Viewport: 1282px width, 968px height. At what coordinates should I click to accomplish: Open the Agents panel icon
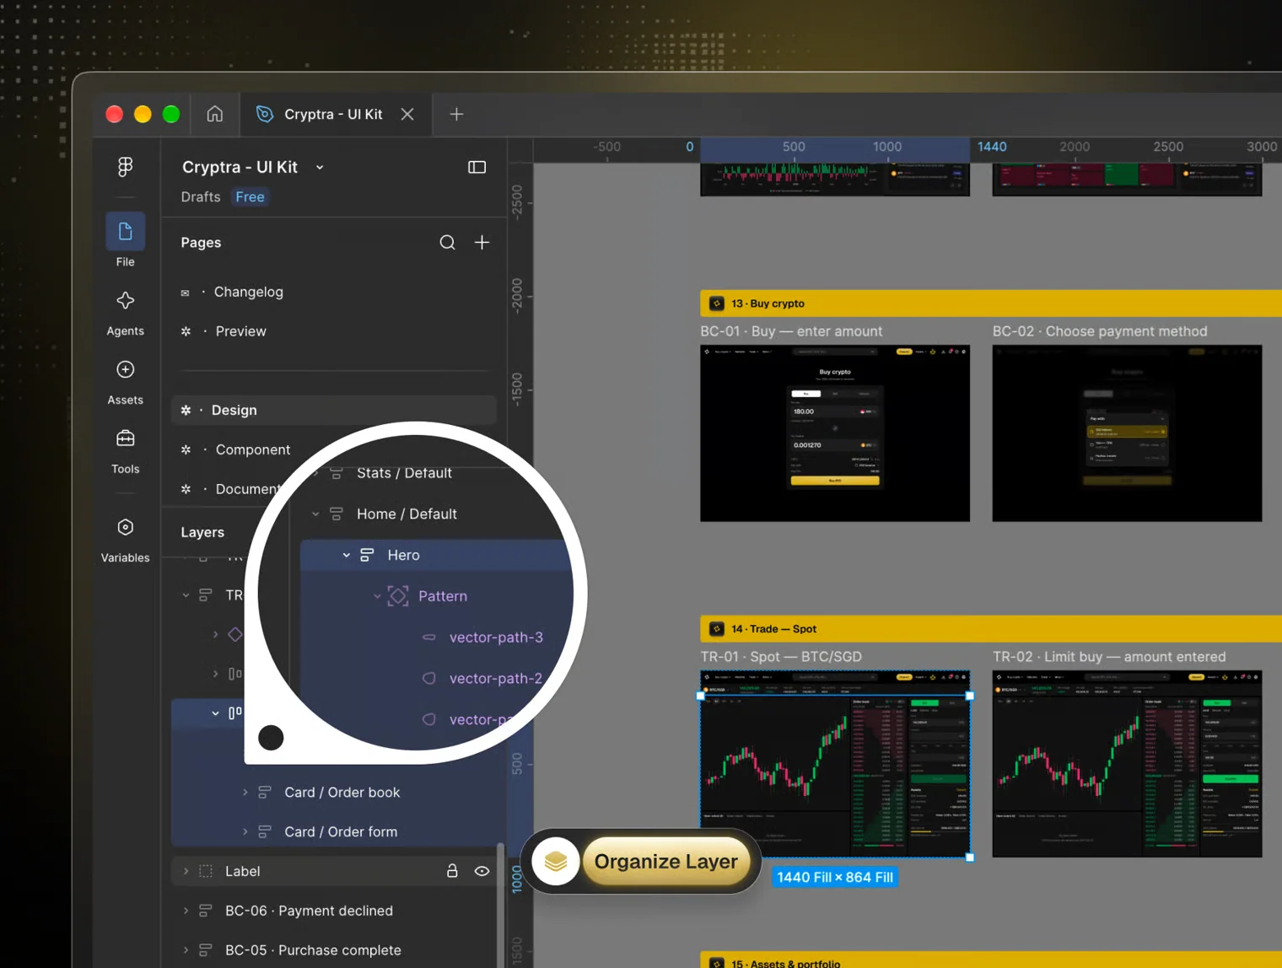[125, 301]
